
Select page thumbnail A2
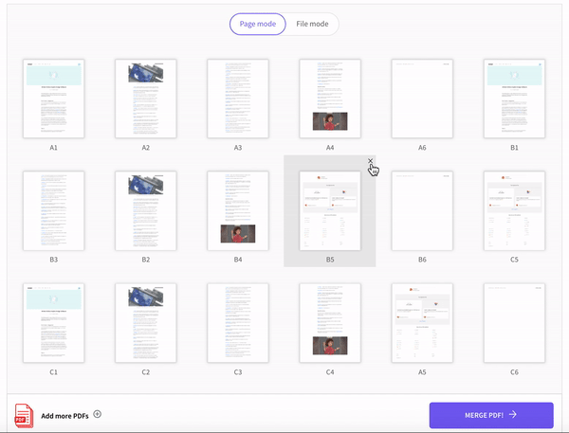pyautogui.click(x=146, y=99)
